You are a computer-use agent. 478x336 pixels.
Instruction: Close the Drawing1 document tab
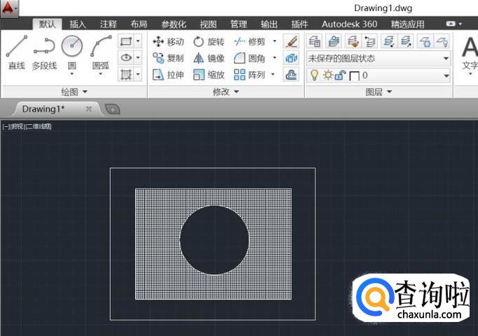[88, 109]
